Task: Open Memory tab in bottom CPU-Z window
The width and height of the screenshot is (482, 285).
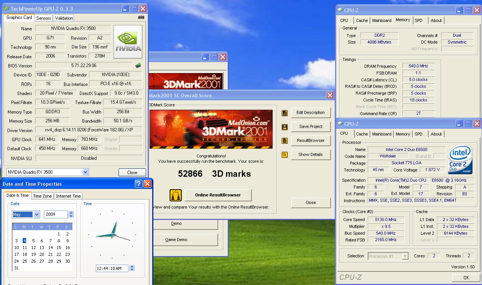Action: (x=402, y=134)
